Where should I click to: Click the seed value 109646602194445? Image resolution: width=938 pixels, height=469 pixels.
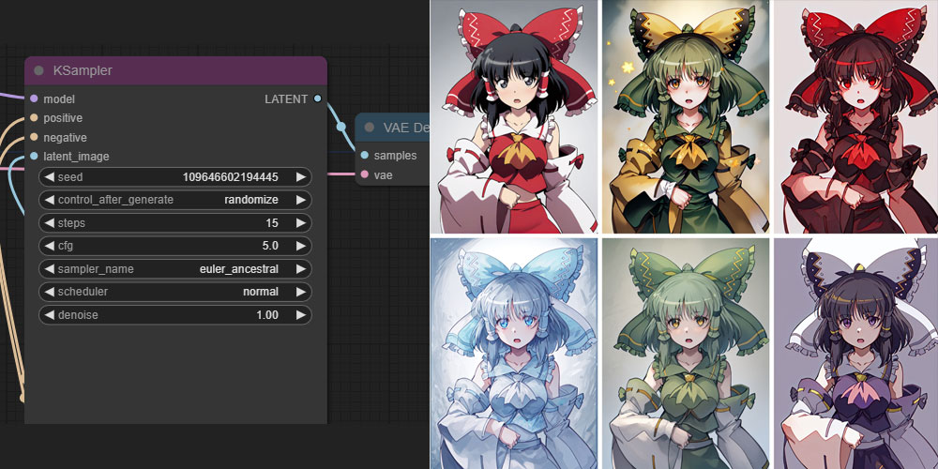(231, 177)
